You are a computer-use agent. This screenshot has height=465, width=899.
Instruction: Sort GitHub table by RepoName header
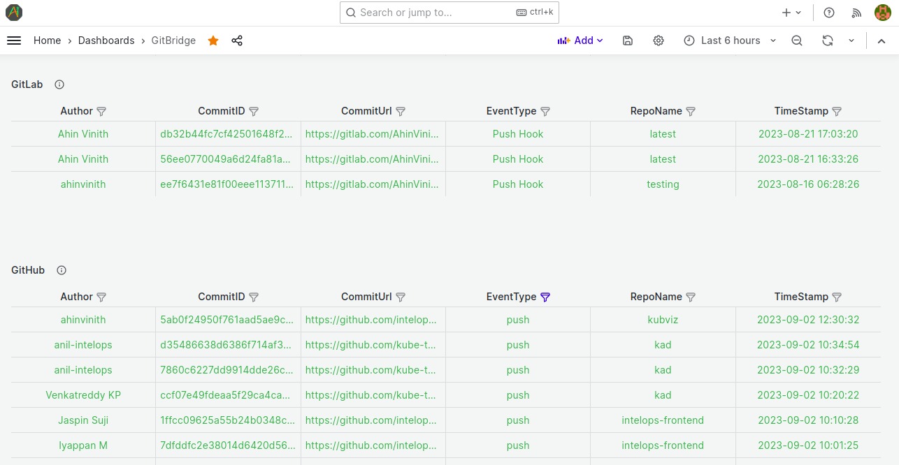click(656, 297)
